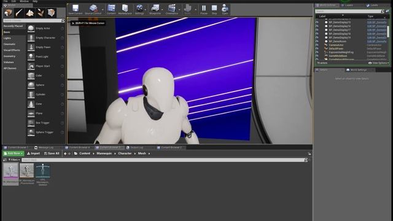393x221 pixels.
Task: Click the World Outliner vertical scrollbar
Action: pos(388,31)
